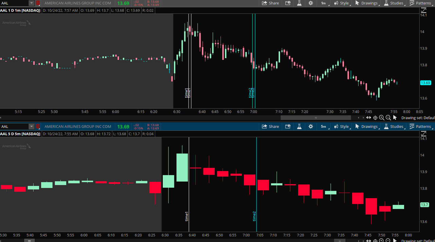The image size is (435, 242).
Task: Expand the top chart symbol dropdown arrow
Action: tap(32, 3)
